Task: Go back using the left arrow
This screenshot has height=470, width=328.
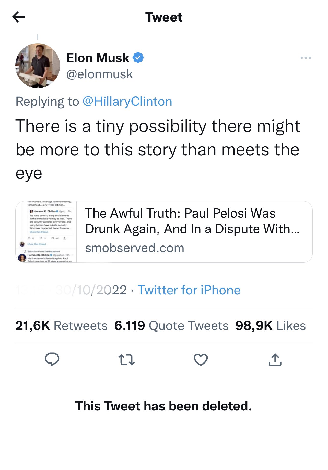Action: click(x=19, y=17)
